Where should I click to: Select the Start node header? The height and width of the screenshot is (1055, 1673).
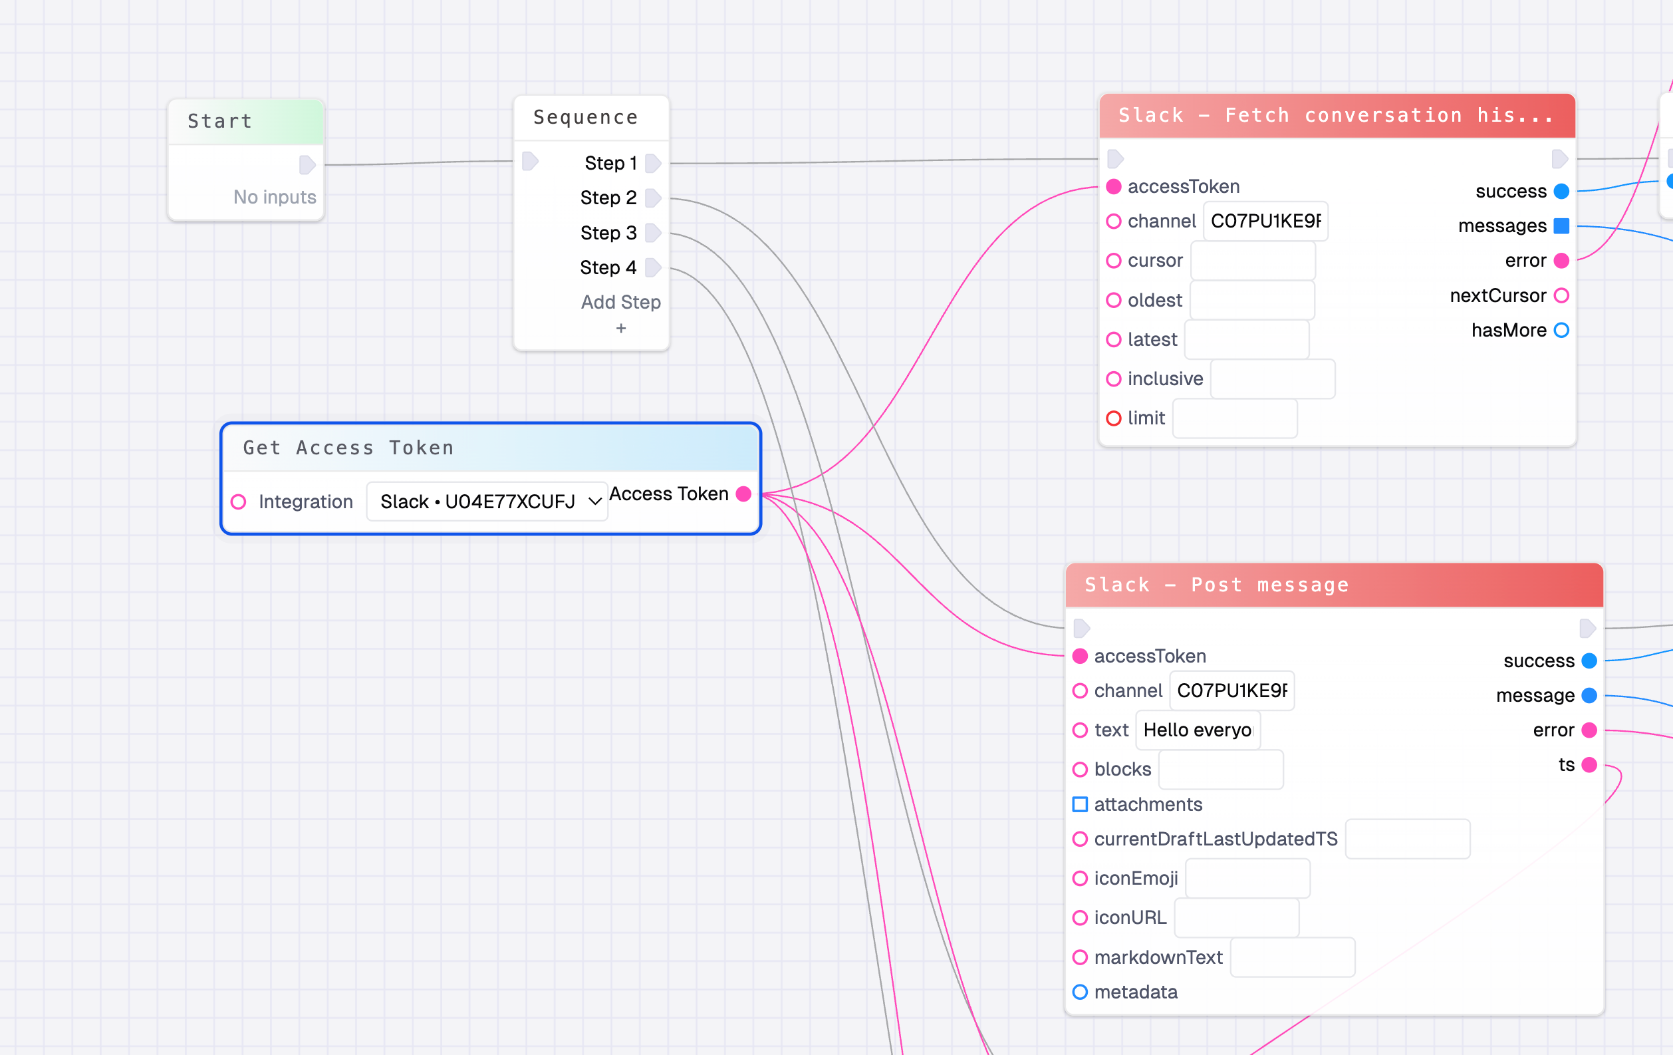pos(247,122)
